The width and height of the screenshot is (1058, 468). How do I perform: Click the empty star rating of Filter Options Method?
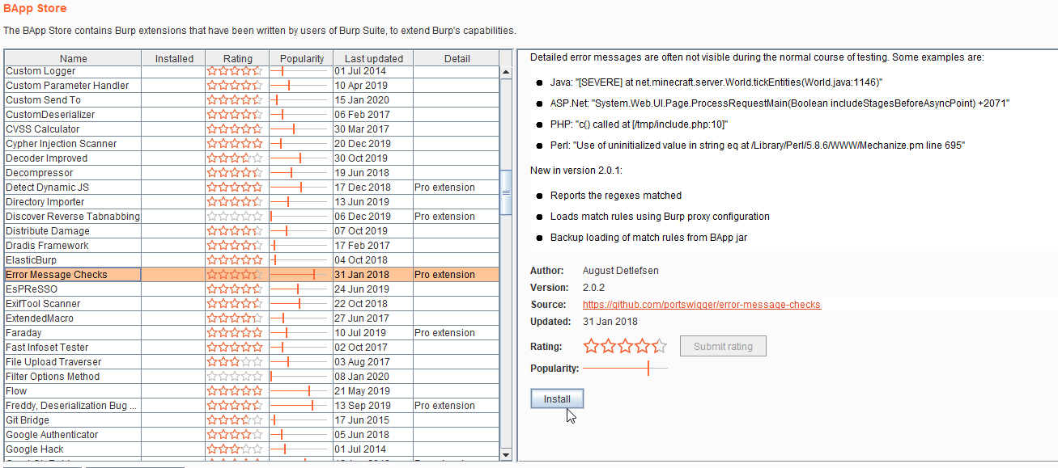235,377
